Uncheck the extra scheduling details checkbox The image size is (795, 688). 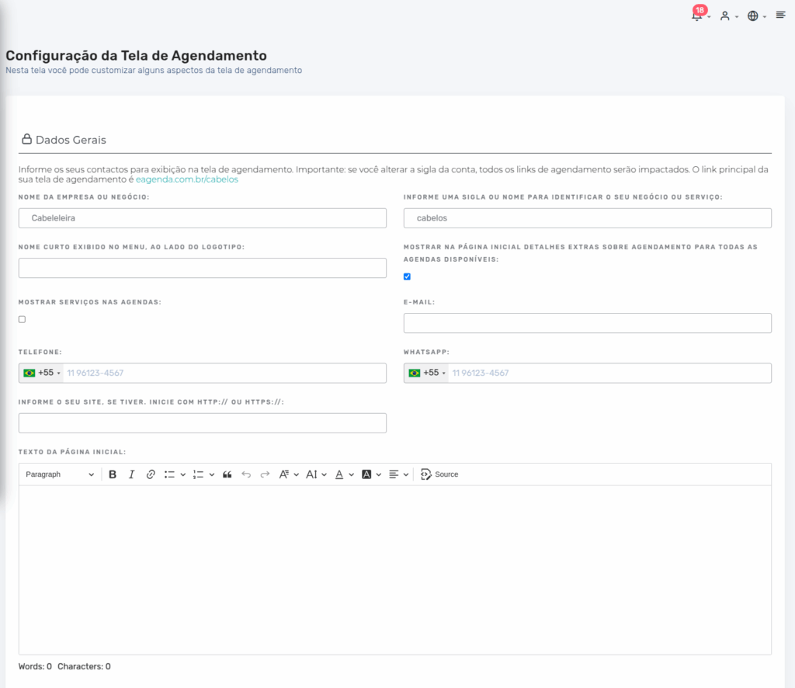coord(407,276)
